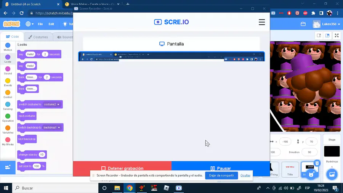Open the Events blocks category
Viewport: 343px width, 193px height.
tap(8, 82)
